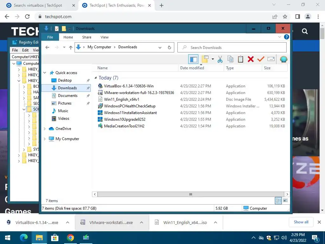Select Videos in navigation pane
The image size is (325, 244).
tap(63, 119)
